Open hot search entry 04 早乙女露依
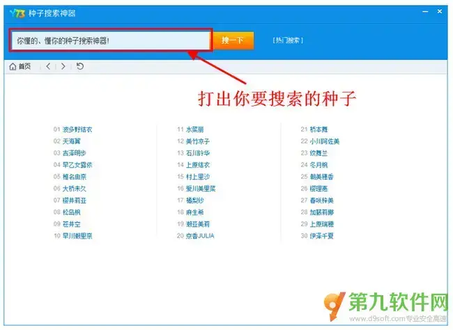Image resolution: width=453 pixels, height=330 pixels. [x=77, y=165]
